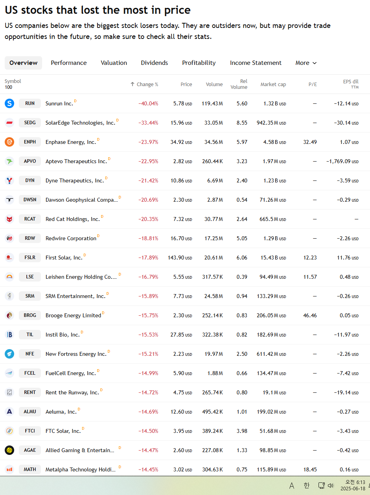The width and height of the screenshot is (370, 495).
Task: Click the FuelCell Energy logo icon
Action: click(9, 373)
